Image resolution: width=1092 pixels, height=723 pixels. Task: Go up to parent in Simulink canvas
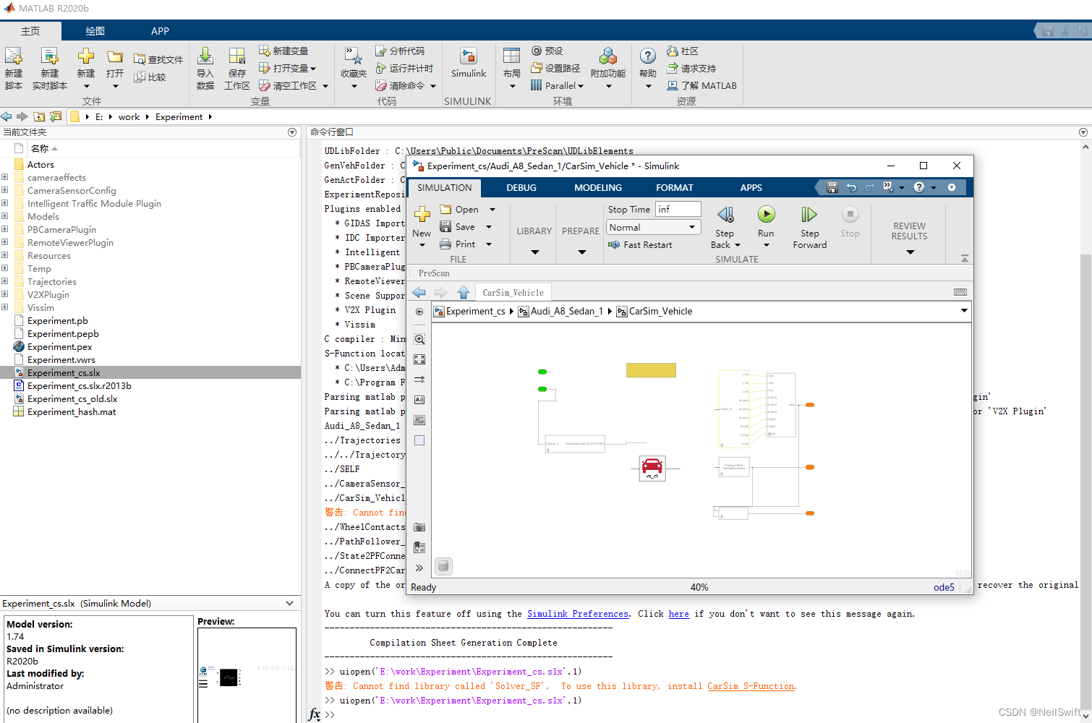click(x=464, y=292)
